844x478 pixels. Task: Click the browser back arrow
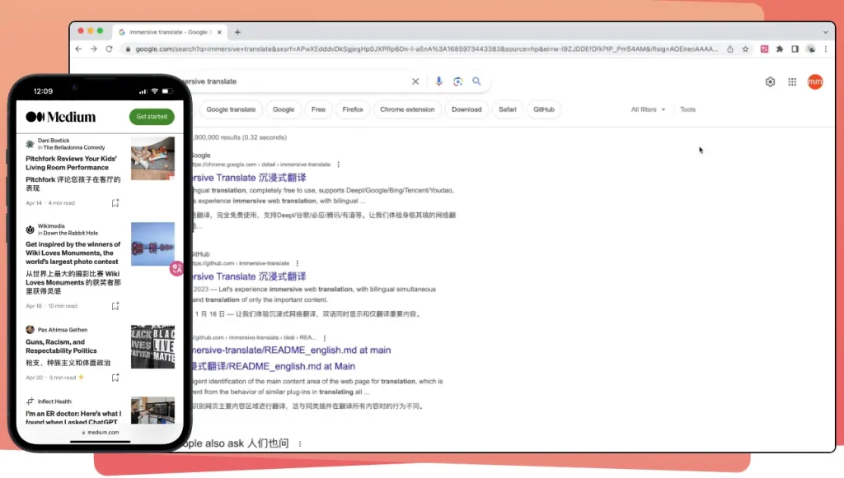[78, 49]
